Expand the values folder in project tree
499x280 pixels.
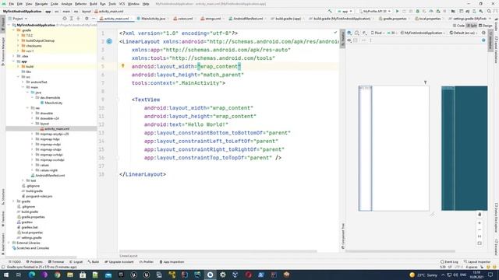click(32, 165)
